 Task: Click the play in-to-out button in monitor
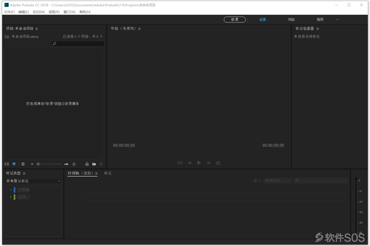(x=180, y=163)
